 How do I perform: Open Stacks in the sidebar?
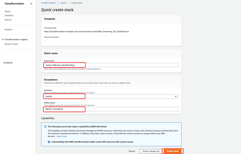(x=8, y=11)
